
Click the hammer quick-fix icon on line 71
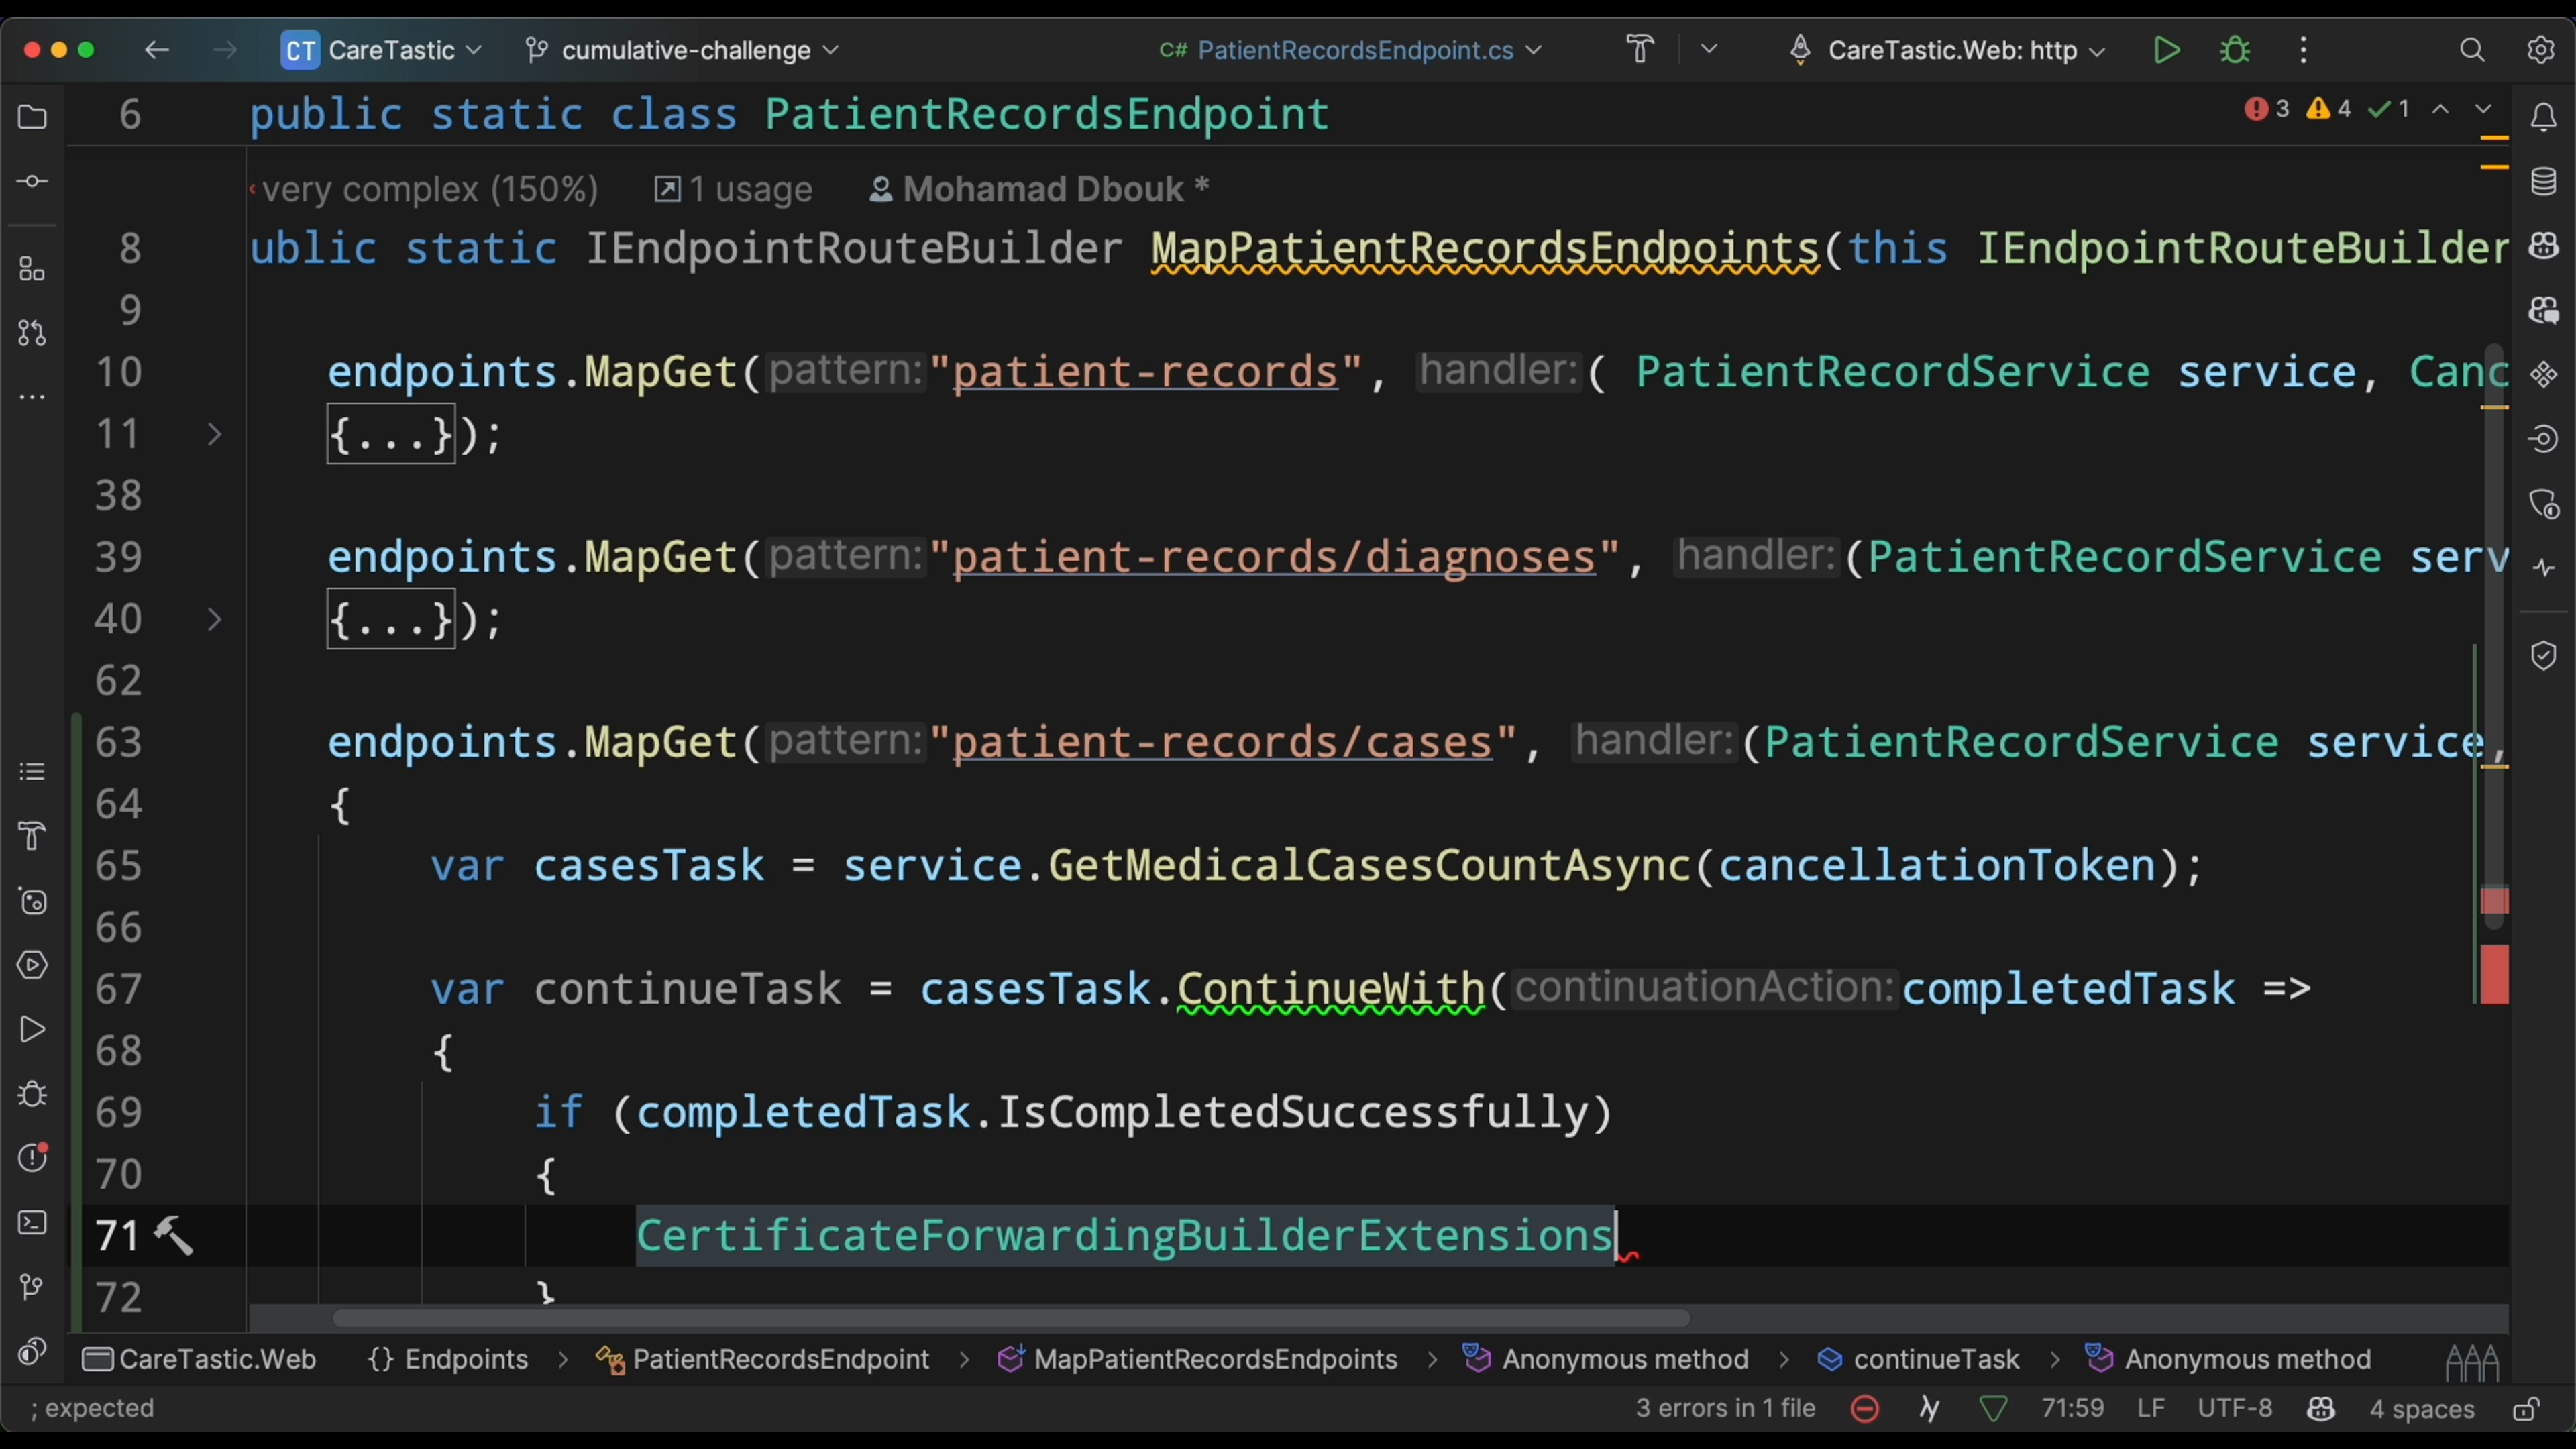[174, 1236]
